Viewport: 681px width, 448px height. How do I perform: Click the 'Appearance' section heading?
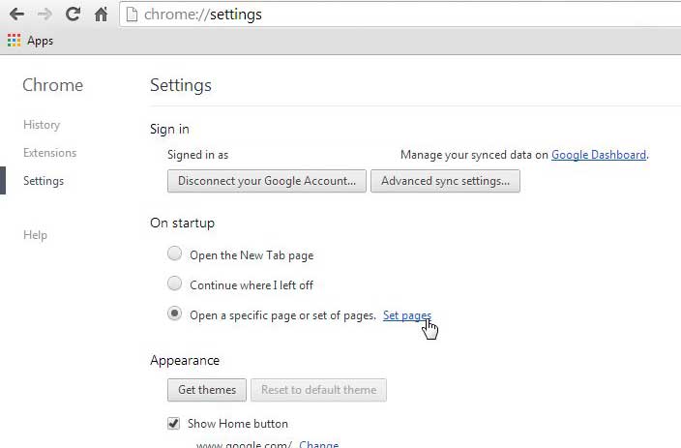pyautogui.click(x=185, y=360)
